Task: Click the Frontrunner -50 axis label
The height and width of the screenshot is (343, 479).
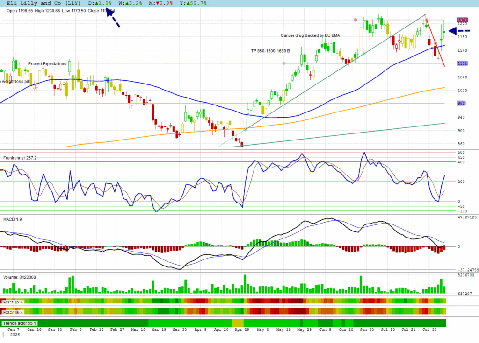Action: 461,206
